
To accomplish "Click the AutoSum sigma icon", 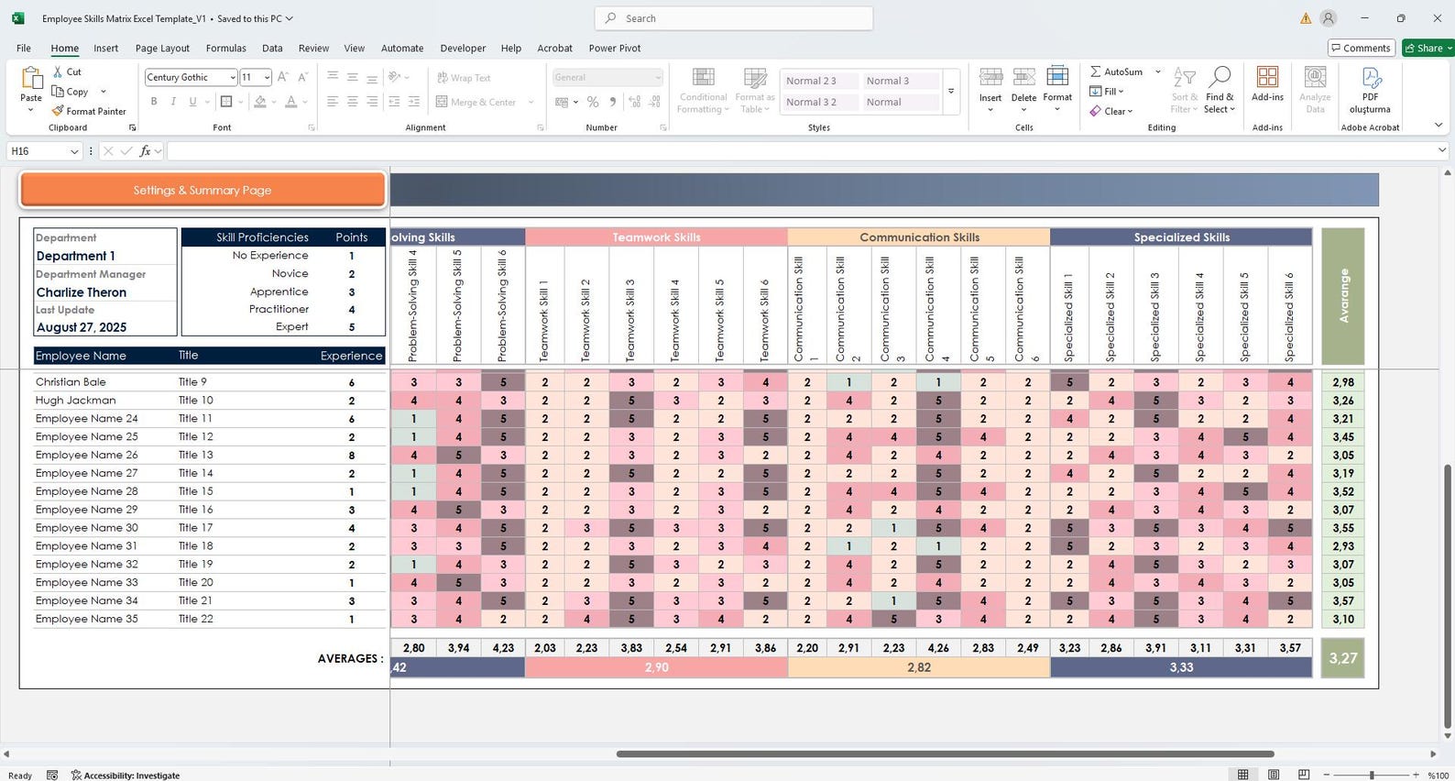I will pos(1096,71).
